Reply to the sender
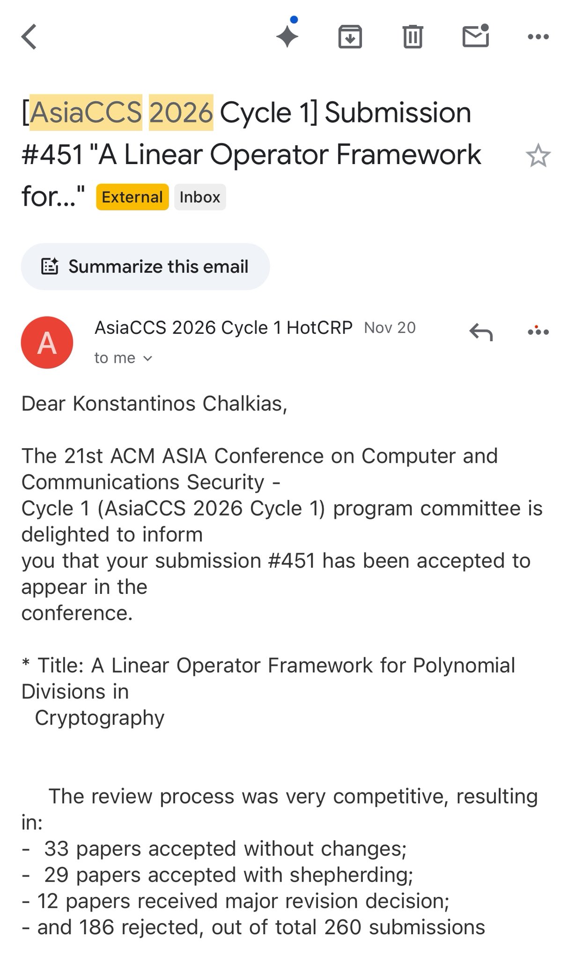Screen dimensions: 575x960 481,332
